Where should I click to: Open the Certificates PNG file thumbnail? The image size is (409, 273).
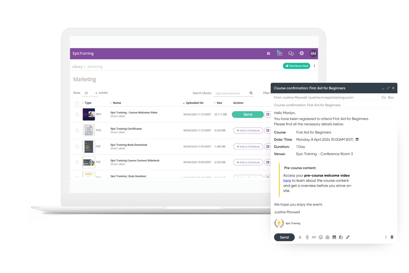[89, 130]
